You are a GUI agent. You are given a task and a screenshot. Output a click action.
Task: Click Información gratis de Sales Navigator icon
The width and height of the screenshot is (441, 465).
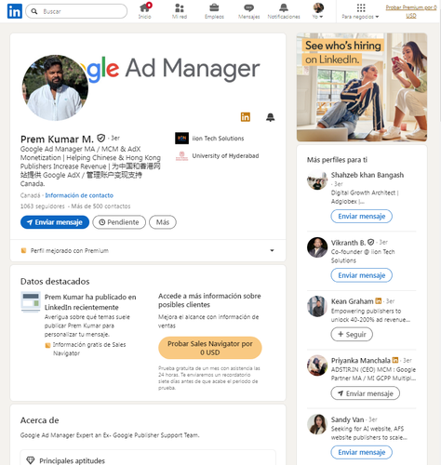(x=47, y=345)
